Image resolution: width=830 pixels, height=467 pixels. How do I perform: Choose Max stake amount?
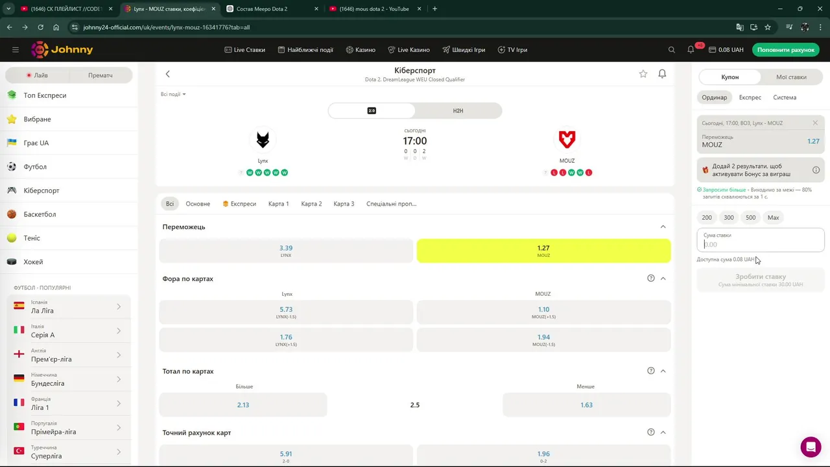tap(773, 217)
